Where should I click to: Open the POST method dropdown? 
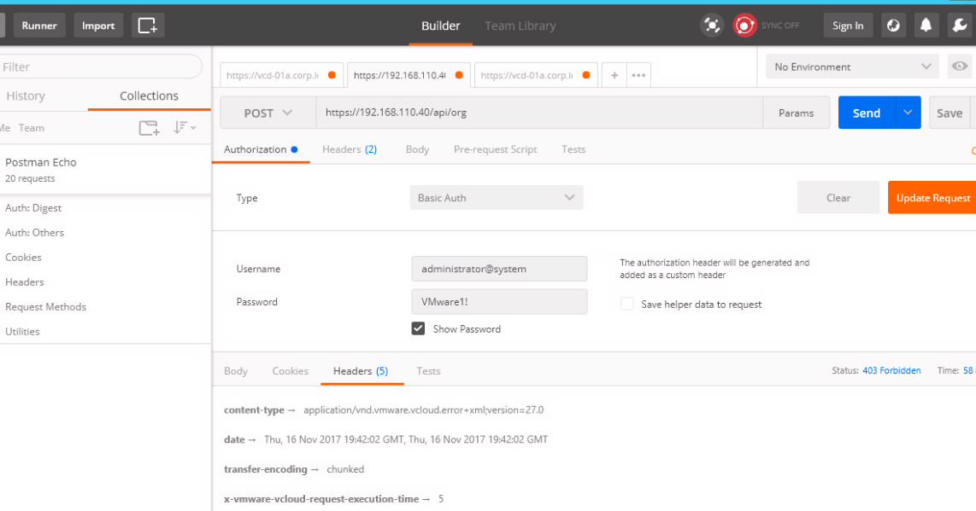(x=268, y=112)
